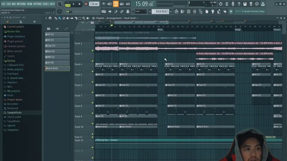
Task: Open the Mixer icon
Action: click(195, 12)
